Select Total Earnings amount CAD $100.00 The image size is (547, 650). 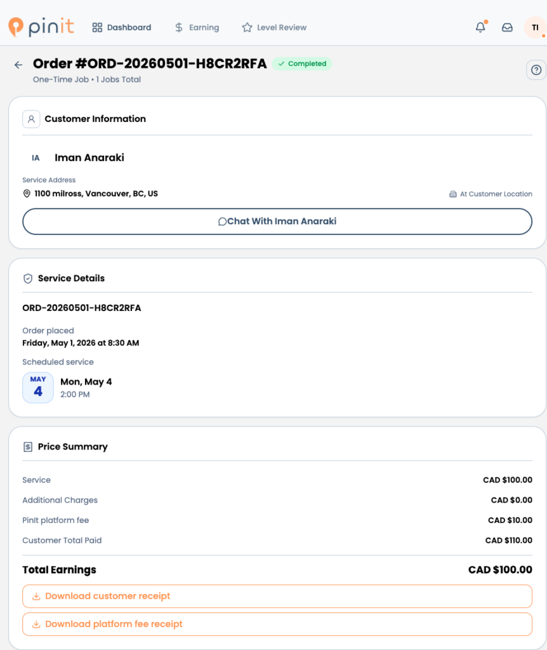(x=500, y=570)
